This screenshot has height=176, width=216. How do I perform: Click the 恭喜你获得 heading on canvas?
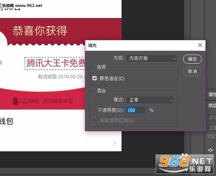(40, 31)
